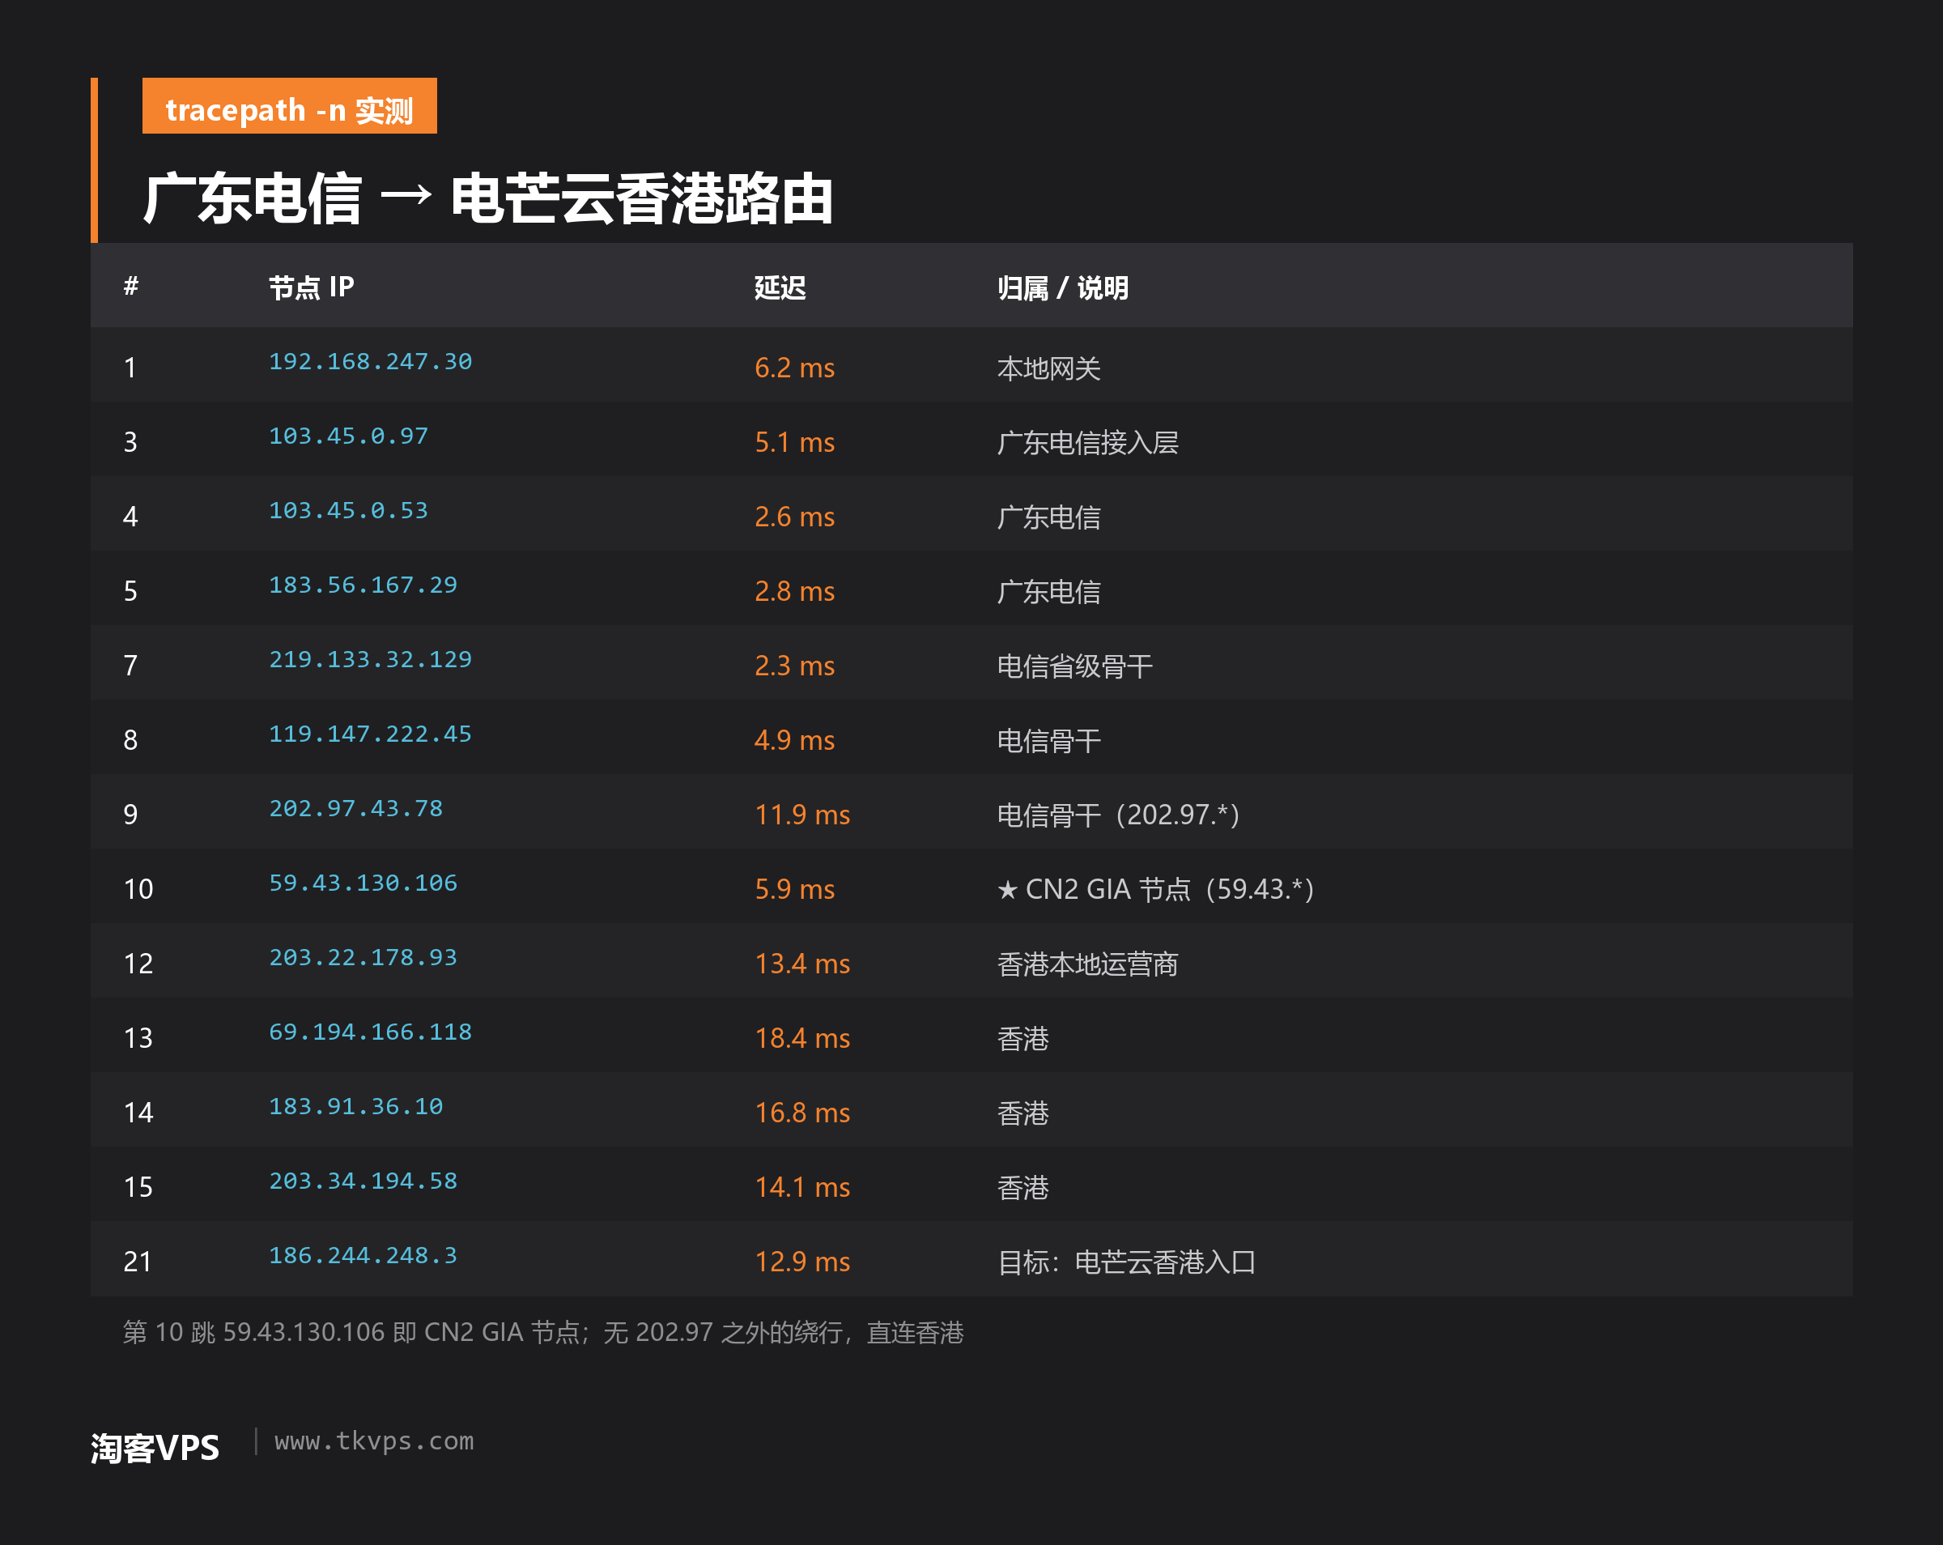Select IP address 203.22.178.93

pyautogui.click(x=364, y=957)
